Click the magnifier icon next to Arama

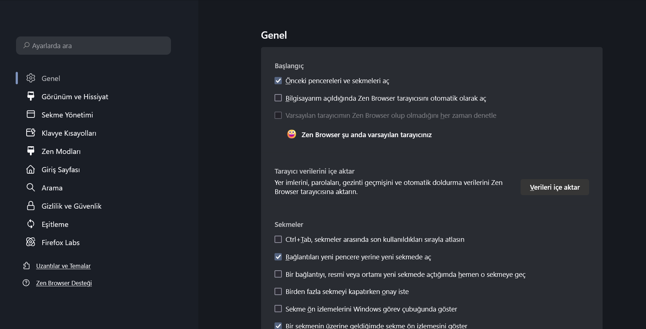pos(31,187)
